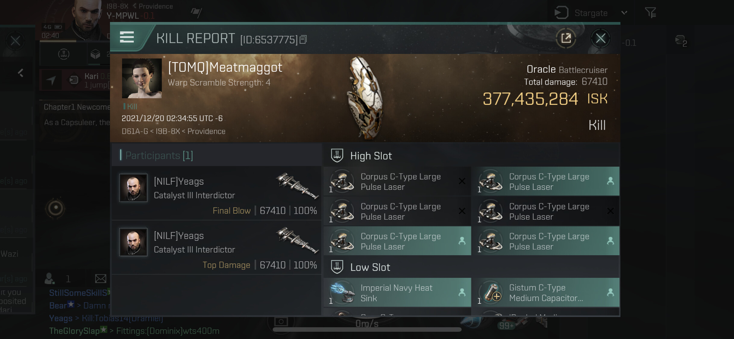
Task: Click the Participants [1] header
Action: tap(159, 155)
